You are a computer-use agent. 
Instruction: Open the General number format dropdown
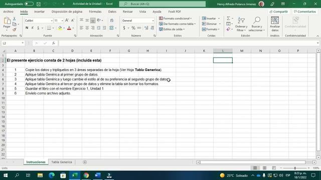click(152, 20)
